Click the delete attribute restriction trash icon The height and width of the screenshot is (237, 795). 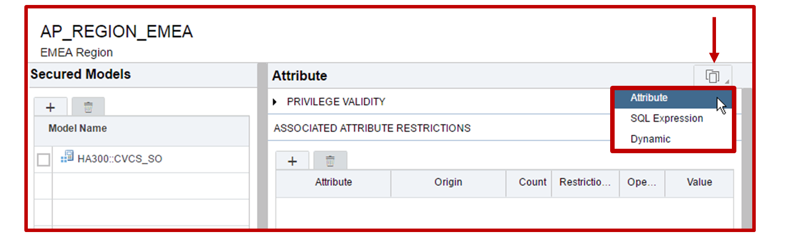click(330, 161)
